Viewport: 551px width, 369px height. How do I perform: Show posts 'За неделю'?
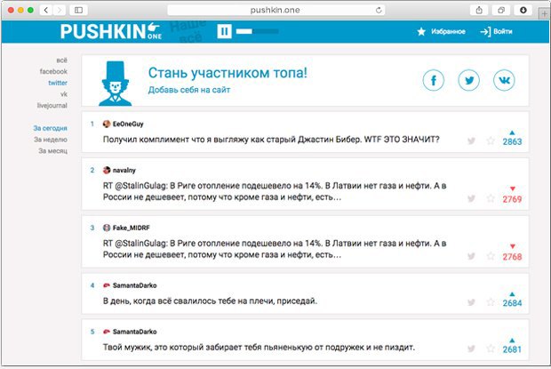51,140
